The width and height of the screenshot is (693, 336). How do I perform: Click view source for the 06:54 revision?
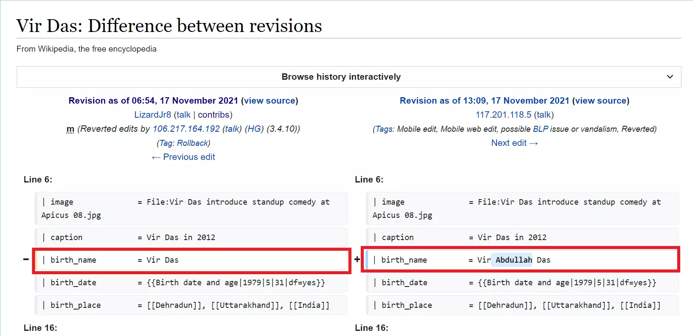(x=269, y=101)
